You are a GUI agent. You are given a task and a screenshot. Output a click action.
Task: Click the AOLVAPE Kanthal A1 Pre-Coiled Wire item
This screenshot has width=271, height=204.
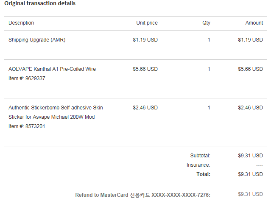(52, 69)
